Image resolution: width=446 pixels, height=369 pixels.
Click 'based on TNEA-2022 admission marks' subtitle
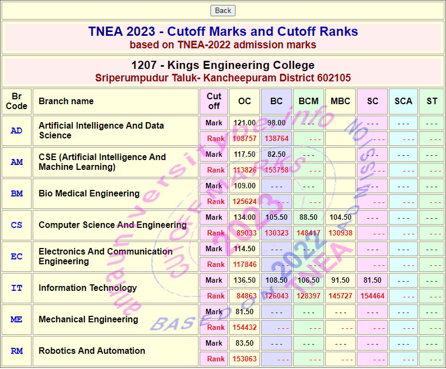(222, 45)
